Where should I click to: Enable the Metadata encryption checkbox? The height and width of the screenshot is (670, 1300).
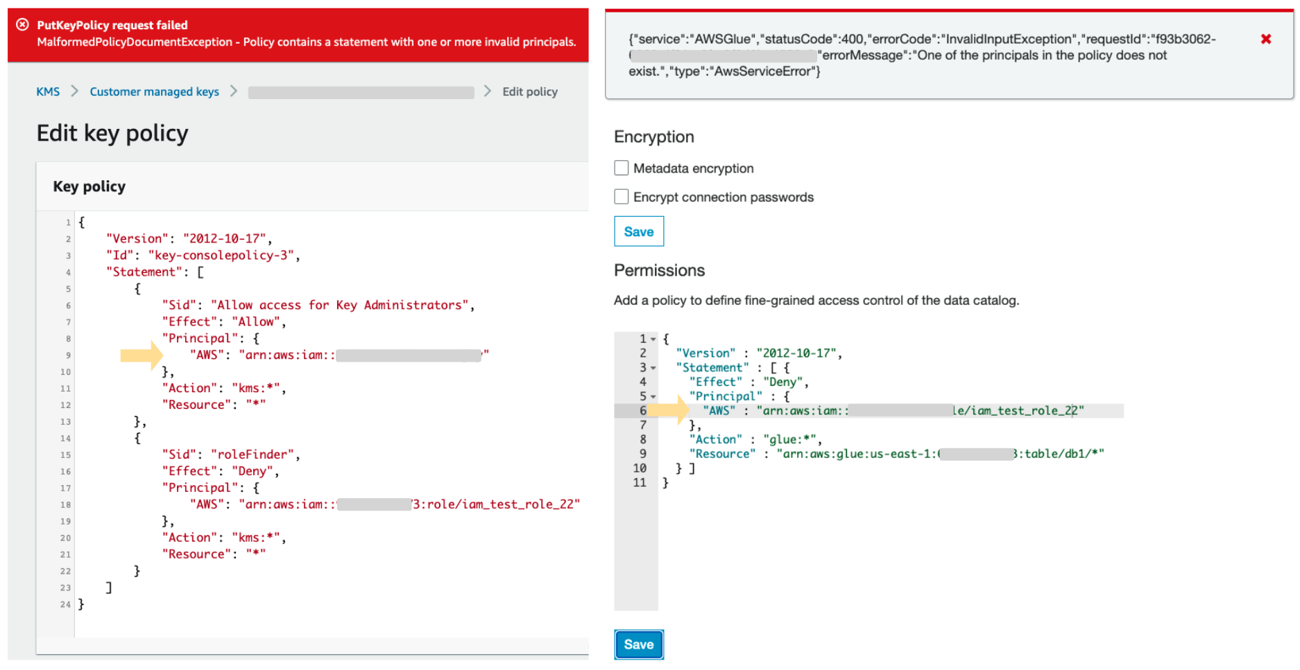621,168
